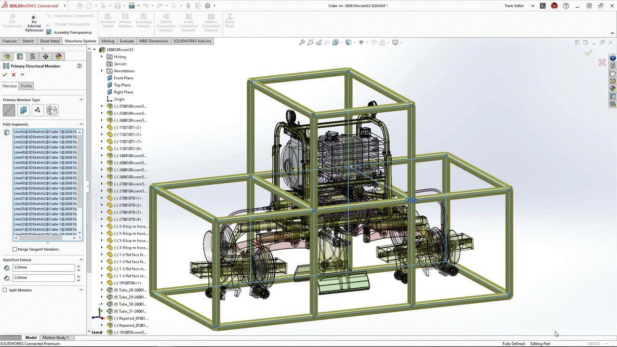
Task: Open the SOLIDWORKS Add-Ins tab
Action: tap(192, 41)
